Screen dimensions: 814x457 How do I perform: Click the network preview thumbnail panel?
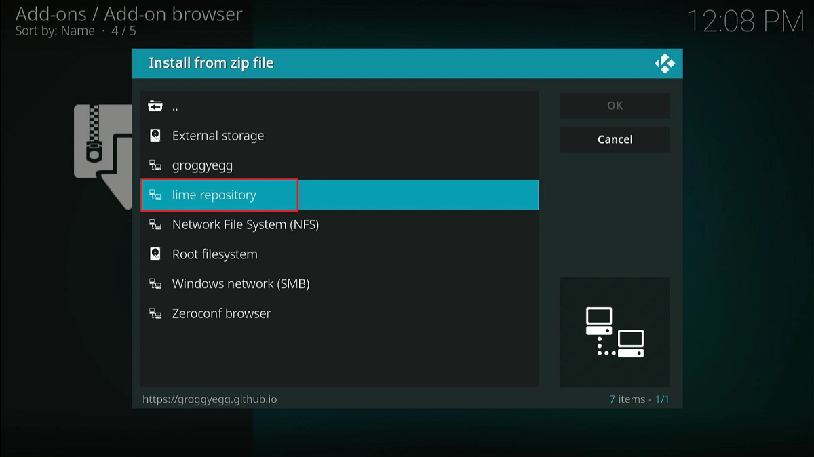click(x=614, y=332)
